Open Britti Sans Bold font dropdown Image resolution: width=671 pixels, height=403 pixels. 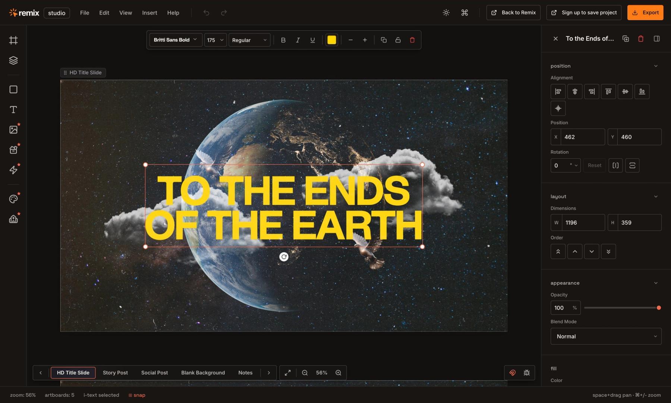pyautogui.click(x=176, y=40)
